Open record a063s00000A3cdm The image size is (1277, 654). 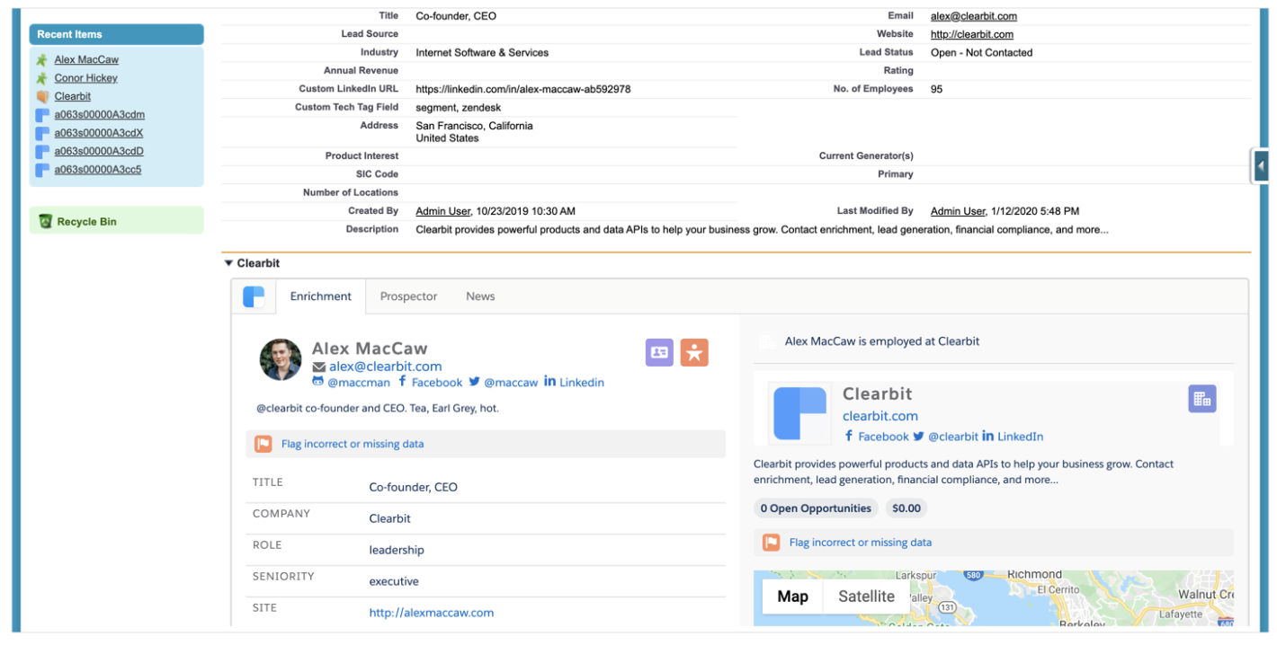[x=99, y=115]
